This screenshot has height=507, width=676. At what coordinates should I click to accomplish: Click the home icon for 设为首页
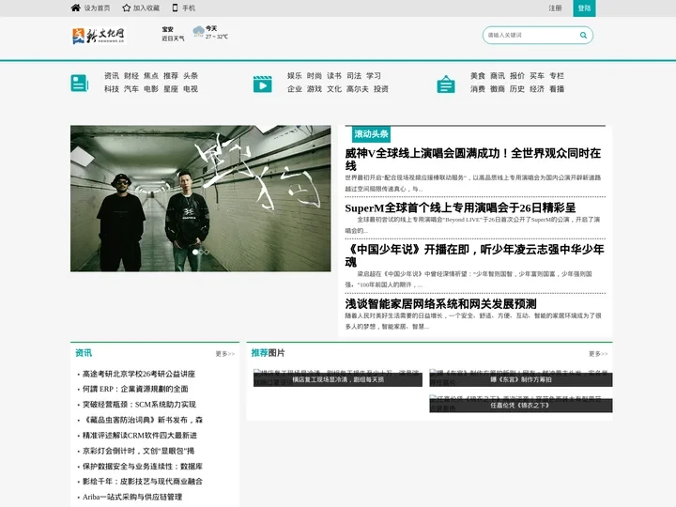(x=76, y=8)
